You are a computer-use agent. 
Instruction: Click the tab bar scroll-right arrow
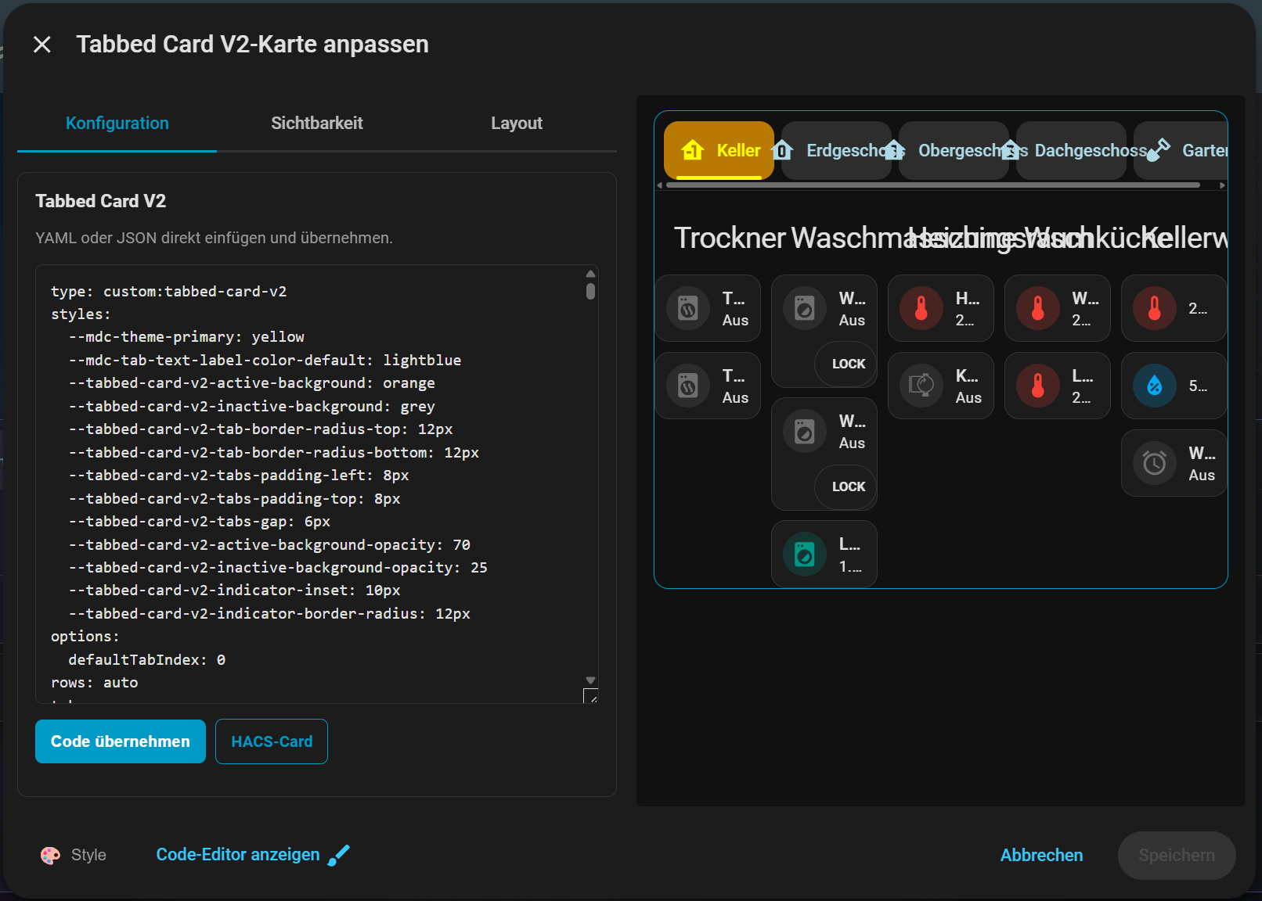(x=1222, y=185)
